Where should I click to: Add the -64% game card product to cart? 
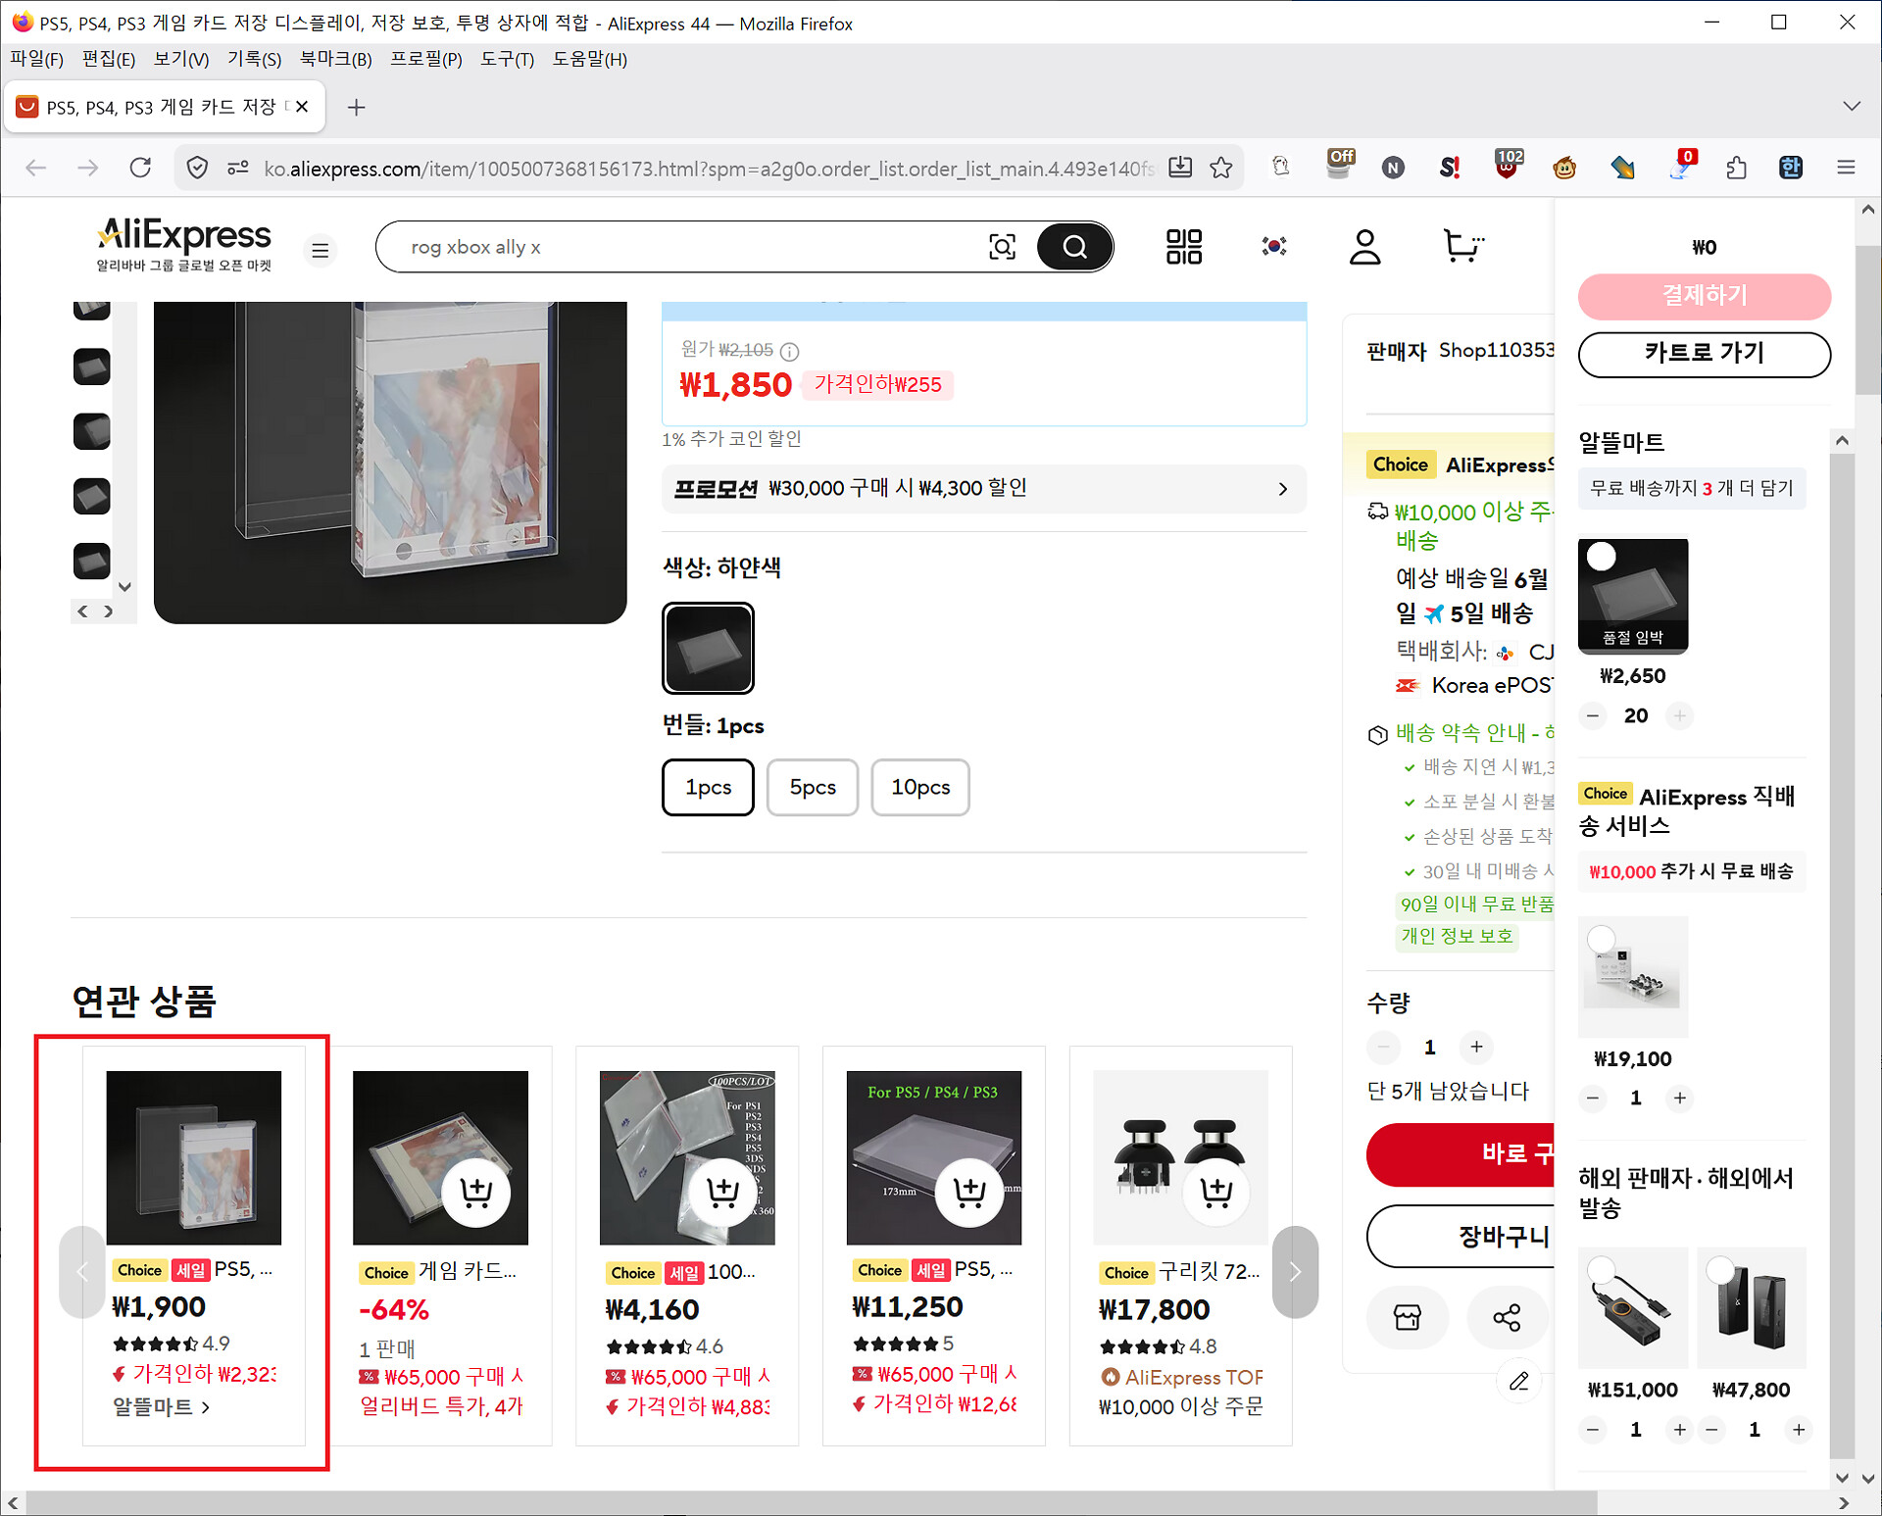[476, 1192]
